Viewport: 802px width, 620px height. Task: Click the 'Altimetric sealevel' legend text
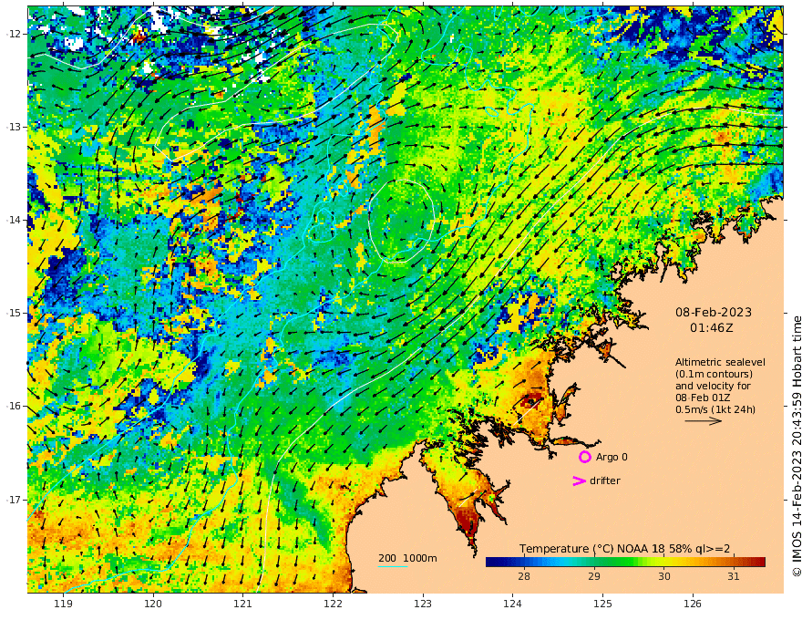(x=720, y=362)
